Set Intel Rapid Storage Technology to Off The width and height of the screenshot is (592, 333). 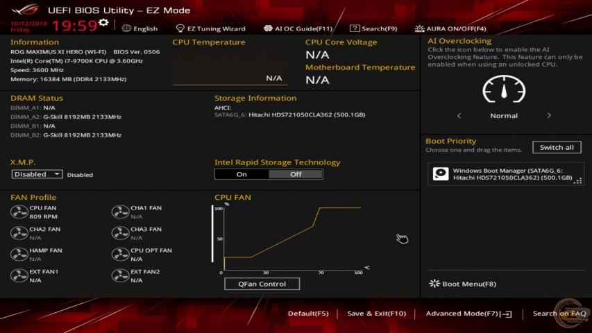[x=296, y=174]
